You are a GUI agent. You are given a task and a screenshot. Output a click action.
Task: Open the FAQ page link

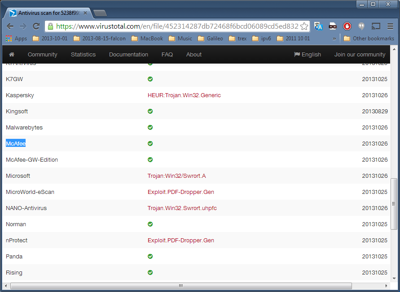tap(167, 55)
